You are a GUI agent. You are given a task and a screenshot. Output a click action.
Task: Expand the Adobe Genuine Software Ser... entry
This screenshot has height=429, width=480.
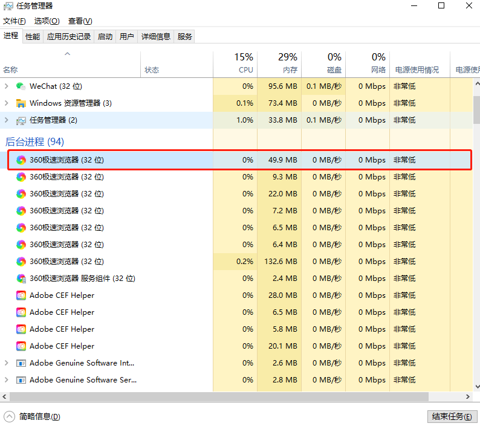pyautogui.click(x=6, y=380)
